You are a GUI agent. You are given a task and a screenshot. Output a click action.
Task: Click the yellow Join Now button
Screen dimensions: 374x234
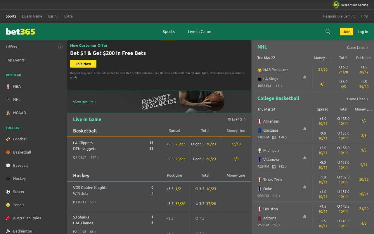click(83, 64)
